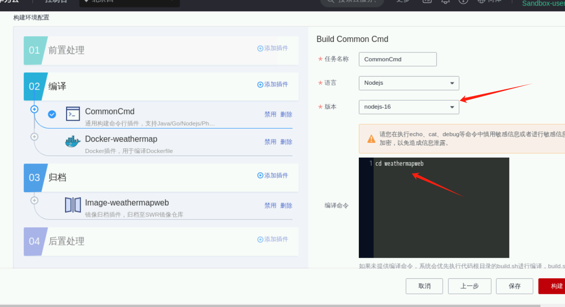The width and height of the screenshot is (565, 307).
Task: Click the horizontal scrollbar at page bottom
Action: pyautogui.click(x=270, y=306)
